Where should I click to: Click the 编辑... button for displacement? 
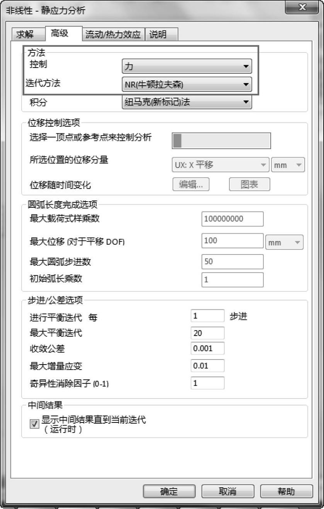(191, 185)
